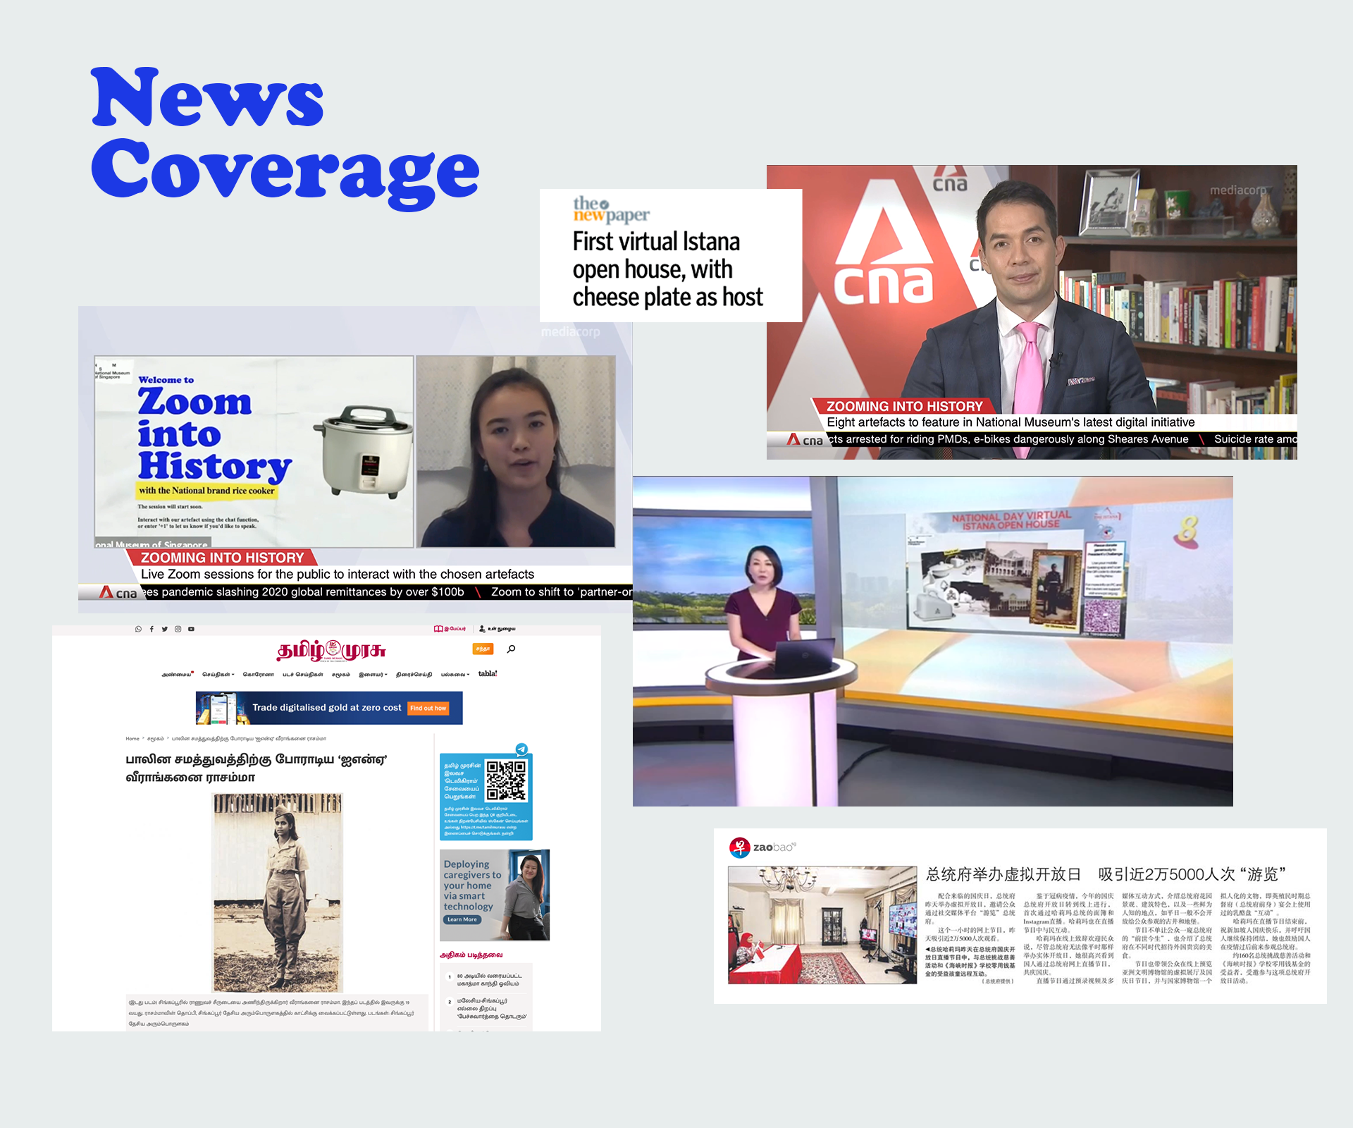Click the zaobao article photo of Istana room
The height and width of the screenshot is (1128, 1353).
[822, 924]
